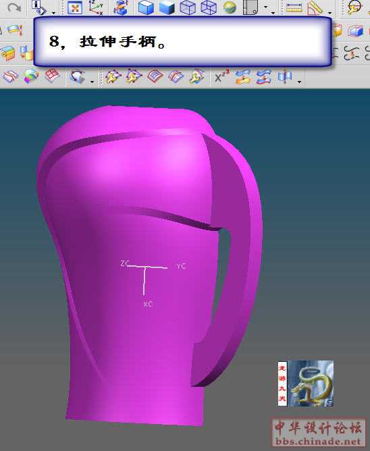
Task: Click the rainbow colored surface analysis icon
Action: point(31,76)
